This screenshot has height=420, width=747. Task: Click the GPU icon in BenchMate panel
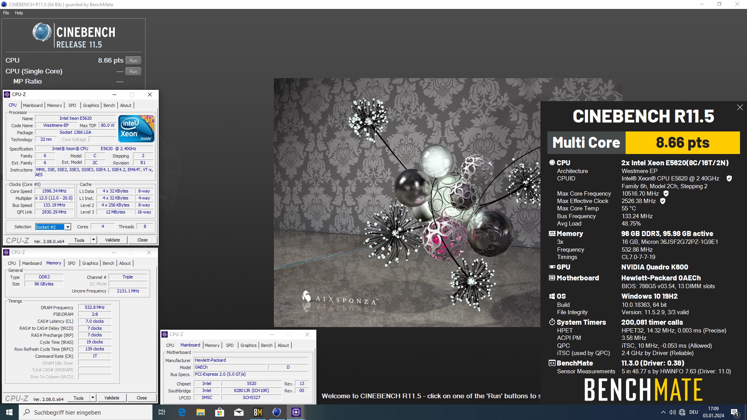(x=552, y=267)
